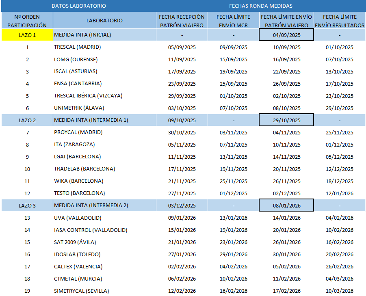Select order number 19 cell
The image size is (366, 296).
tap(27, 291)
